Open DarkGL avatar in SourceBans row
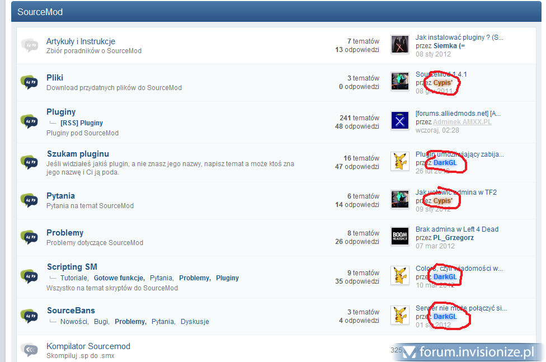This screenshot has width=546, height=362. 400,315
